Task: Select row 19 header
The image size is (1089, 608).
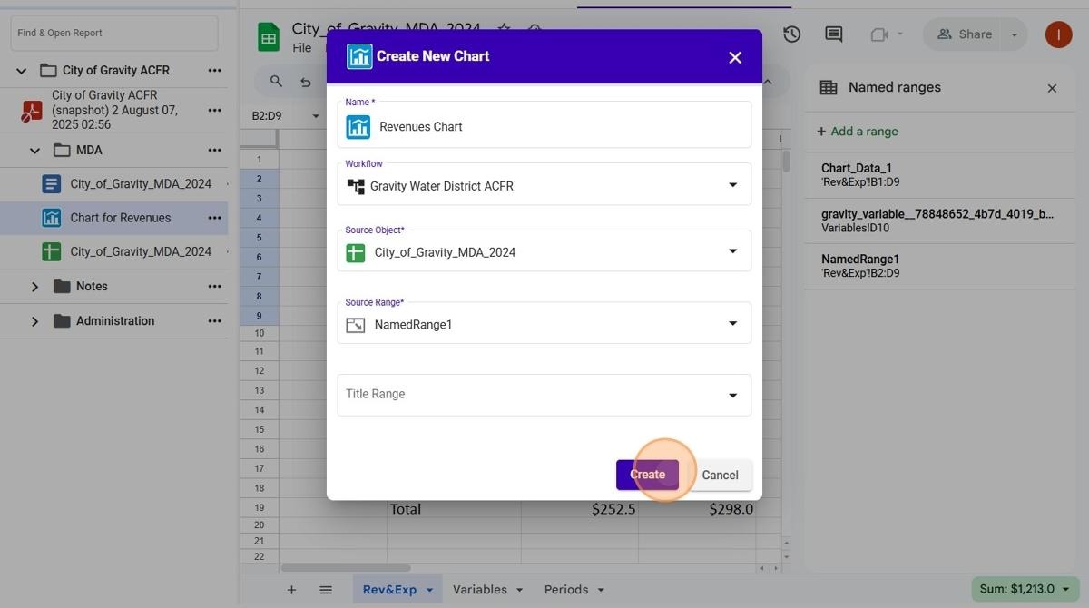Action: tap(260, 508)
